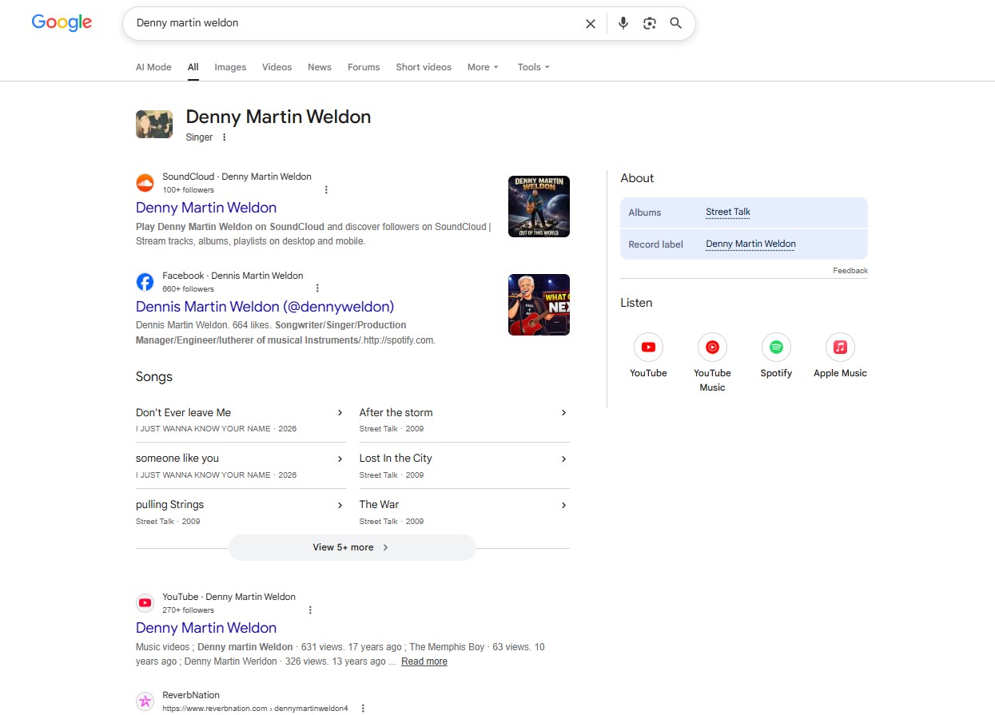Open the Google logo homepage link
995x715 pixels.
click(62, 22)
